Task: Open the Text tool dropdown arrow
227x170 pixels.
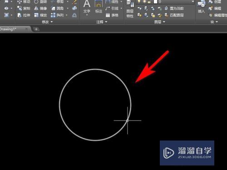Action: [87, 15]
